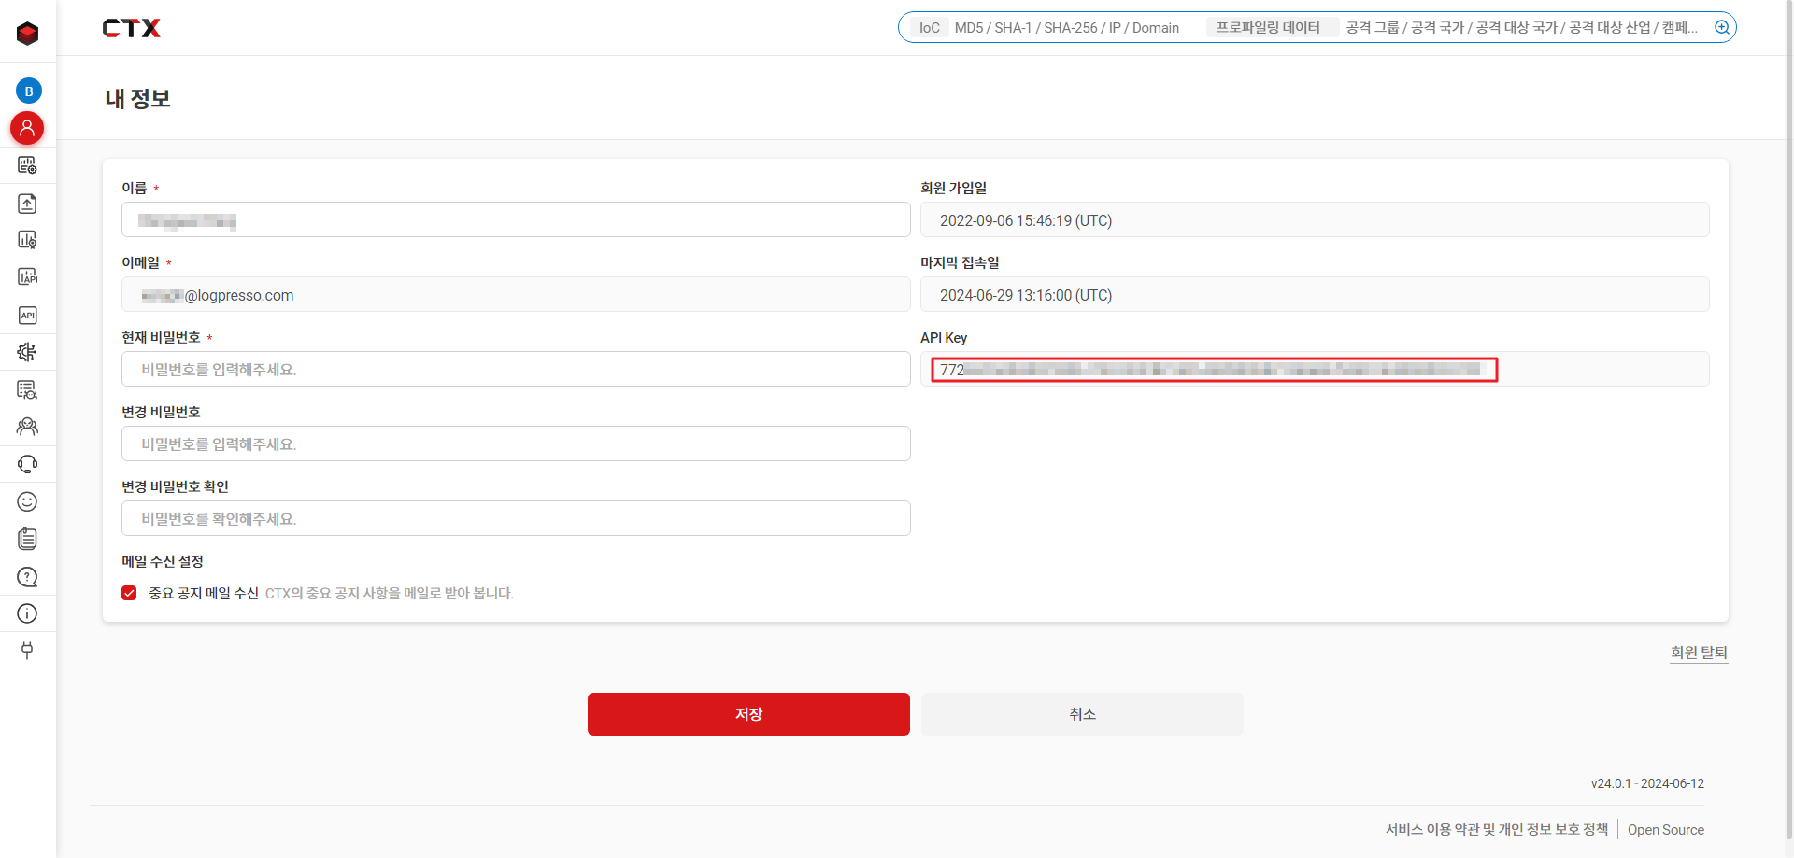Select the red user profile icon
This screenshot has height=858, width=1794.
coord(27,128)
